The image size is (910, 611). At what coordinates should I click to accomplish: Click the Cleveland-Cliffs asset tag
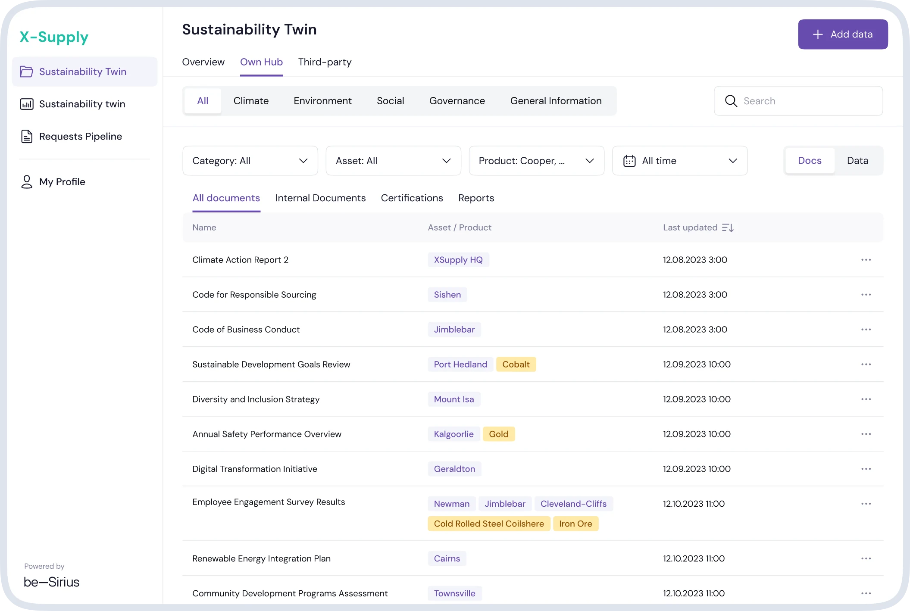pos(573,504)
